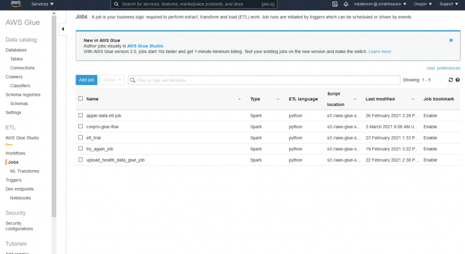The height and width of the screenshot is (254, 465).
Task: Click the try_again_job name
Action: click(99, 149)
